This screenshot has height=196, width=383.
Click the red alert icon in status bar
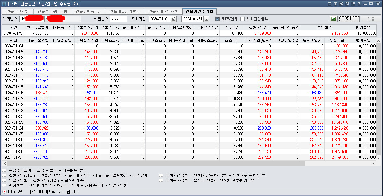[4, 192]
